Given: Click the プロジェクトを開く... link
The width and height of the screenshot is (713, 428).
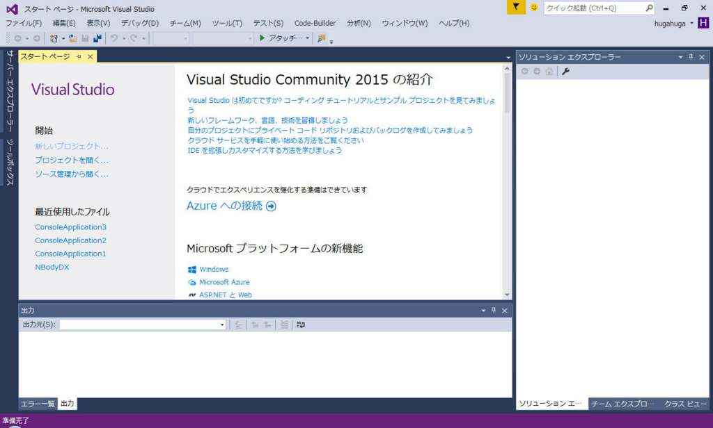Looking at the screenshot, I should coord(72,160).
